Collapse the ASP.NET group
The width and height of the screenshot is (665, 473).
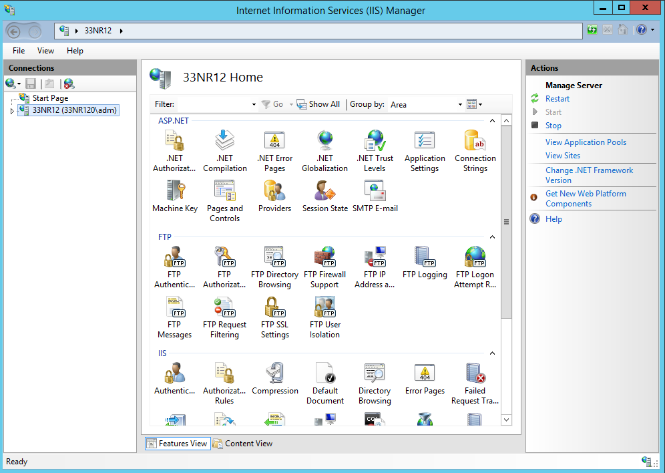pos(492,121)
